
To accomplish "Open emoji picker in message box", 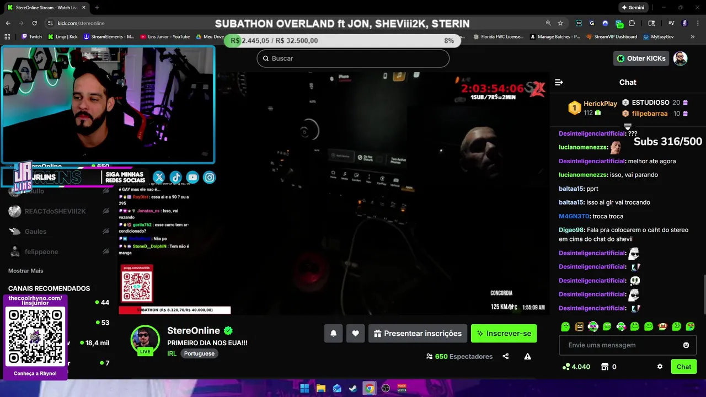I will click(686, 345).
